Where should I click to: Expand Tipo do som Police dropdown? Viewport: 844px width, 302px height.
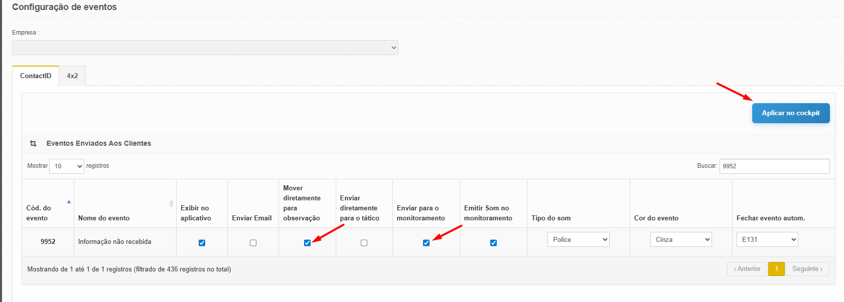click(x=578, y=240)
